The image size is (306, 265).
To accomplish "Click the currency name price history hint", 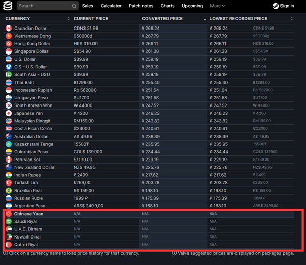I will [x=71, y=253].
